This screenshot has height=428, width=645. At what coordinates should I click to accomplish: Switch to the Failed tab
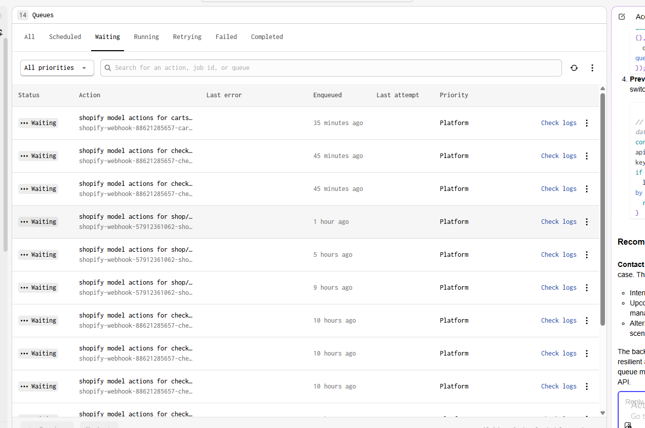[x=226, y=37]
